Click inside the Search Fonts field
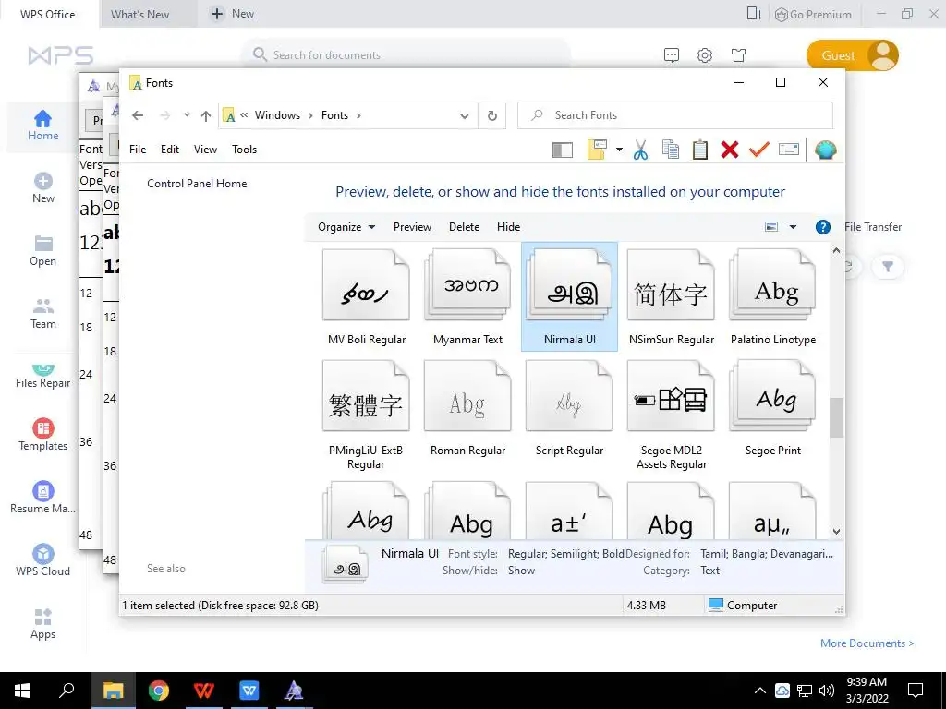 pos(675,115)
